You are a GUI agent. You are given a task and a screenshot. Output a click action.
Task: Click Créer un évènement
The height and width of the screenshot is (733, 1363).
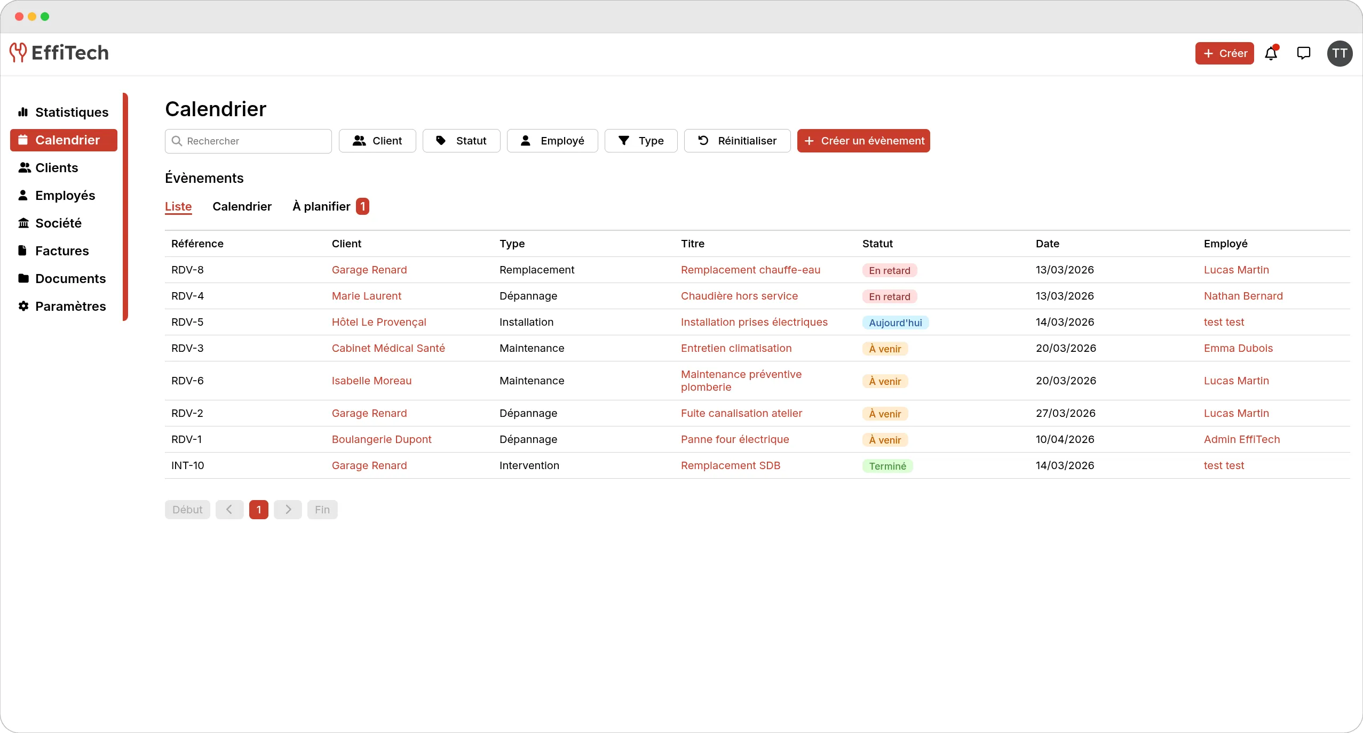point(863,141)
